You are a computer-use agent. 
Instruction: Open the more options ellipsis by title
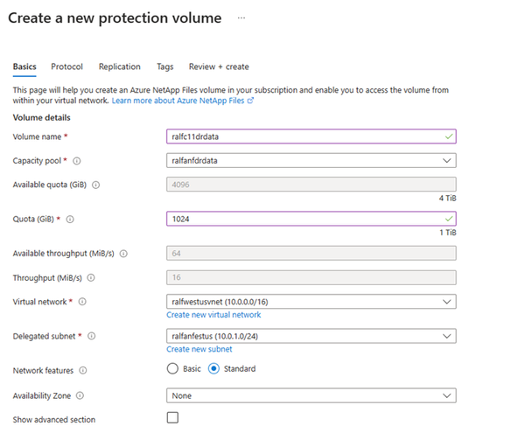pyautogui.click(x=241, y=17)
